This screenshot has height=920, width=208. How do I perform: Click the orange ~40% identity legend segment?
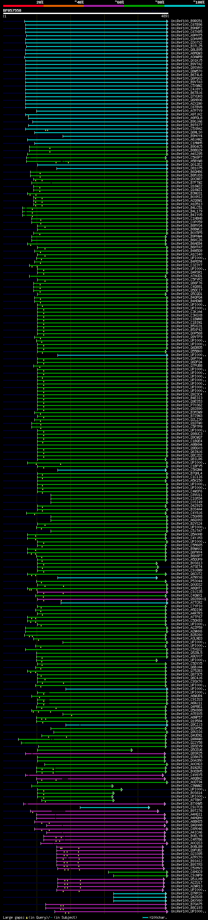click(64, 6)
